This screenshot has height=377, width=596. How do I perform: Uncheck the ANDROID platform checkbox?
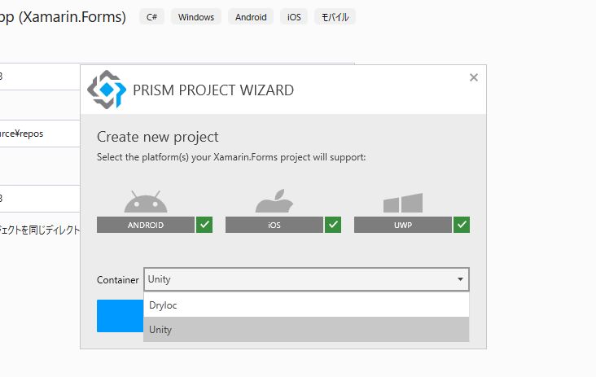coord(204,225)
